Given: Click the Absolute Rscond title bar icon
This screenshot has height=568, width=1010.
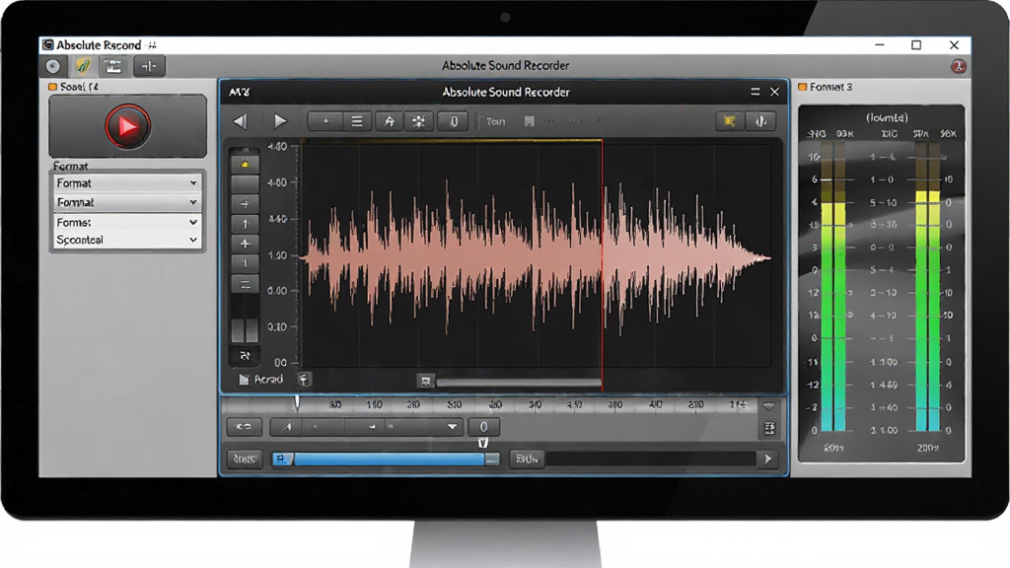Looking at the screenshot, I should (47, 44).
